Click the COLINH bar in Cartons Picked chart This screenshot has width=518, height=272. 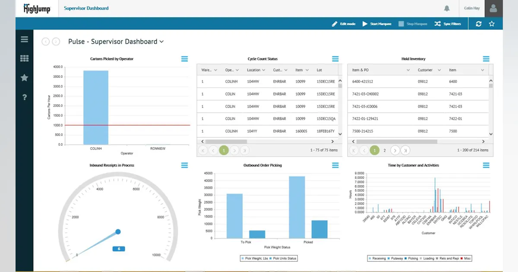96,108
